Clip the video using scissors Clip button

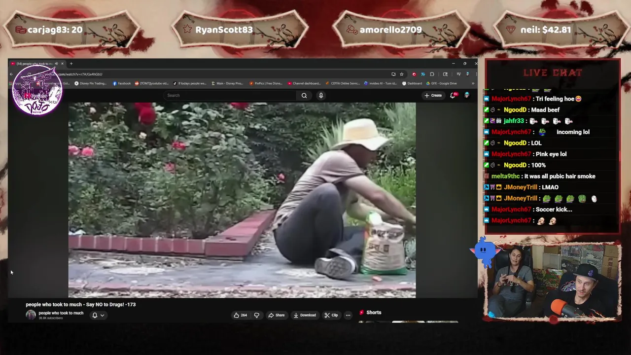[331, 315]
